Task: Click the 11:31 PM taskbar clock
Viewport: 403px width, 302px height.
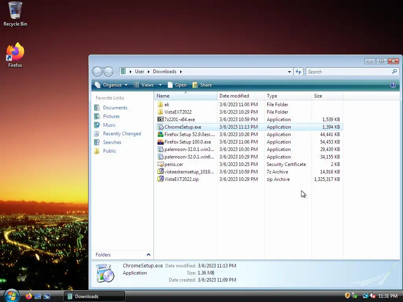Action: pyautogui.click(x=388, y=296)
